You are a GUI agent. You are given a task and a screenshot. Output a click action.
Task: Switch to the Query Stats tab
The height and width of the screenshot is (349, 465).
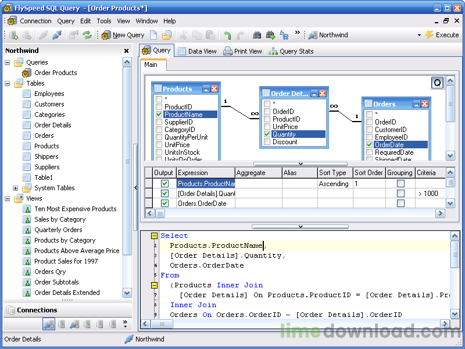tap(291, 51)
